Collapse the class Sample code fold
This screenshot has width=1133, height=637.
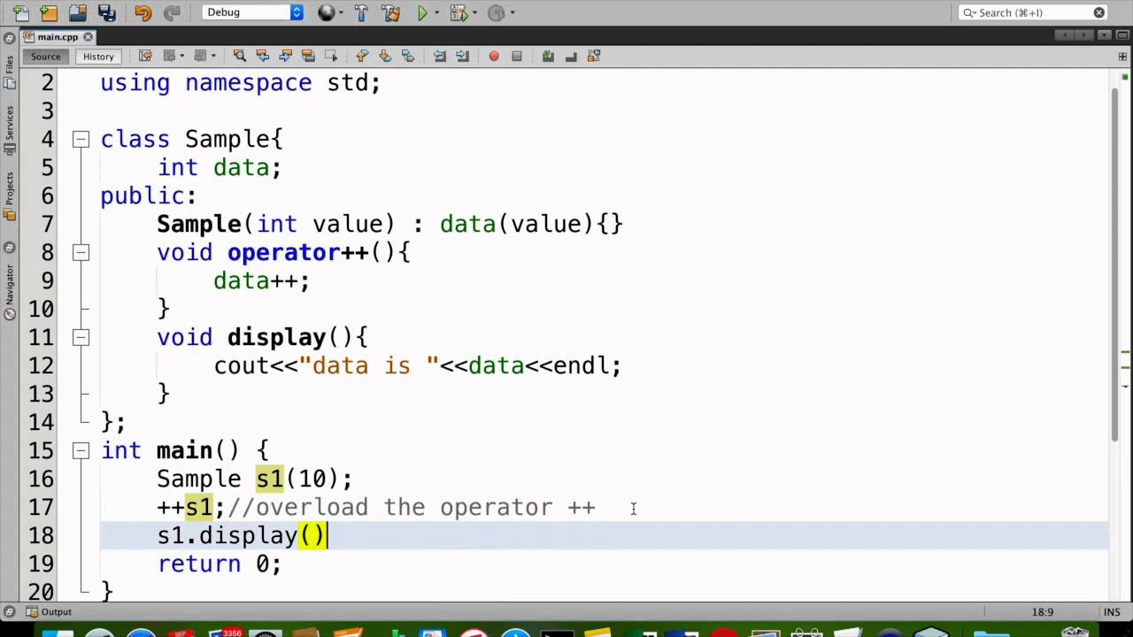(81, 139)
